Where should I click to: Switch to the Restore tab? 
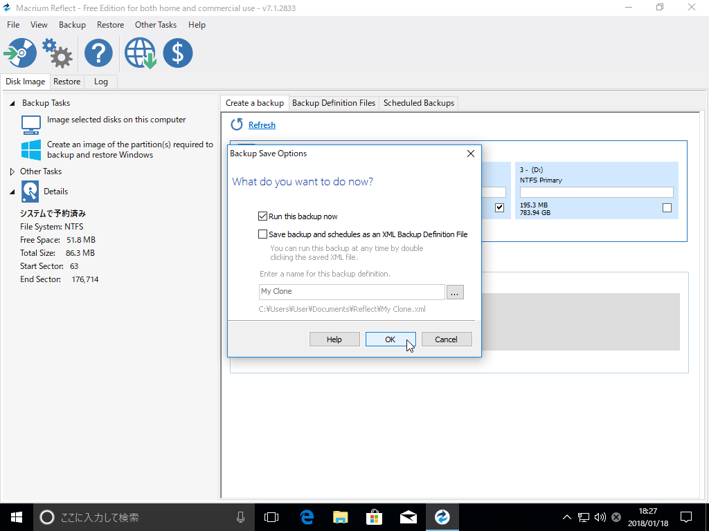tap(67, 82)
